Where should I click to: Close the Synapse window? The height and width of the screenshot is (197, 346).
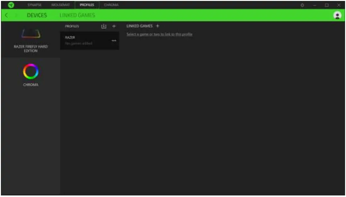pyautogui.click(x=339, y=5)
